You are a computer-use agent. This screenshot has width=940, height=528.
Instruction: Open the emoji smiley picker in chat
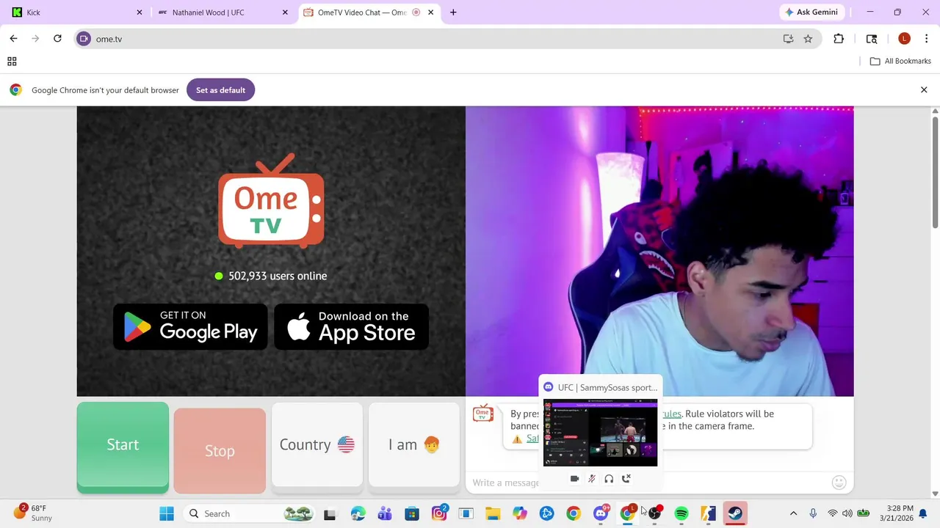tap(839, 482)
